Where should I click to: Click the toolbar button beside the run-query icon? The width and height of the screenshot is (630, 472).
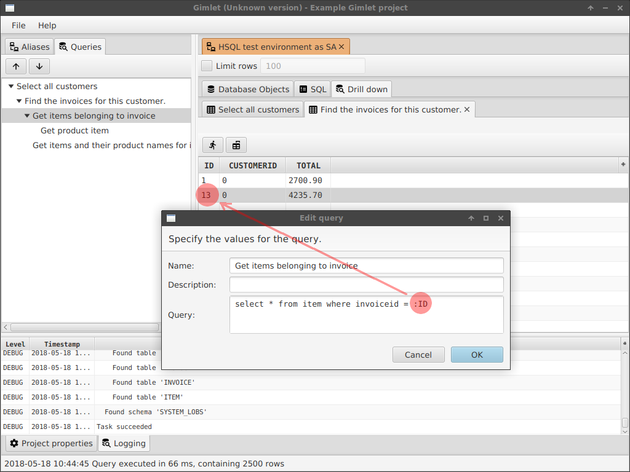236,145
